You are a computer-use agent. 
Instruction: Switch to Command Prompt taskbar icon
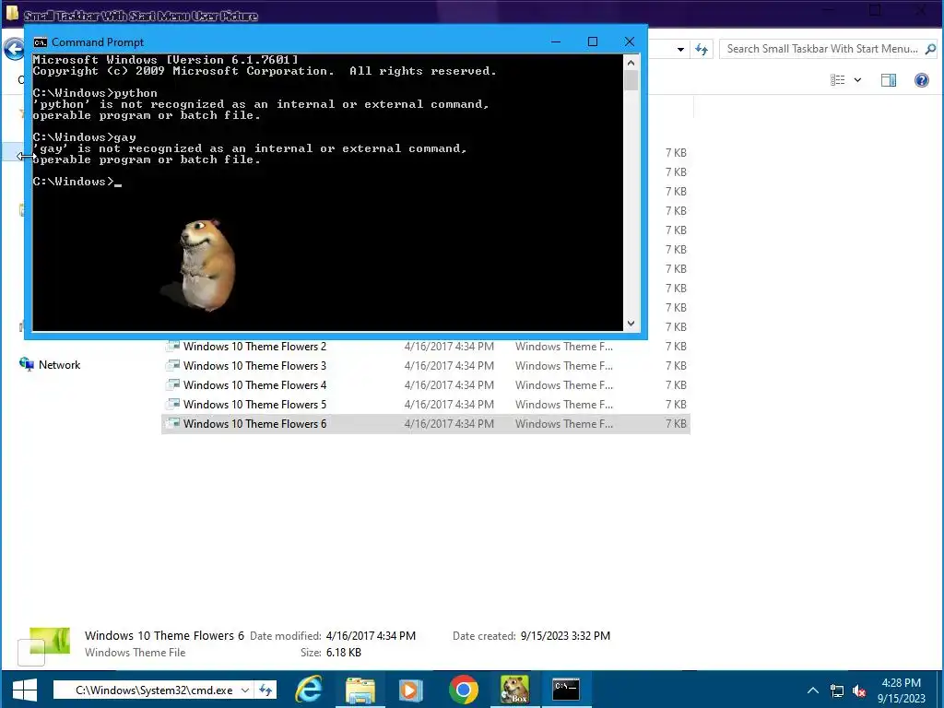pyautogui.click(x=566, y=690)
